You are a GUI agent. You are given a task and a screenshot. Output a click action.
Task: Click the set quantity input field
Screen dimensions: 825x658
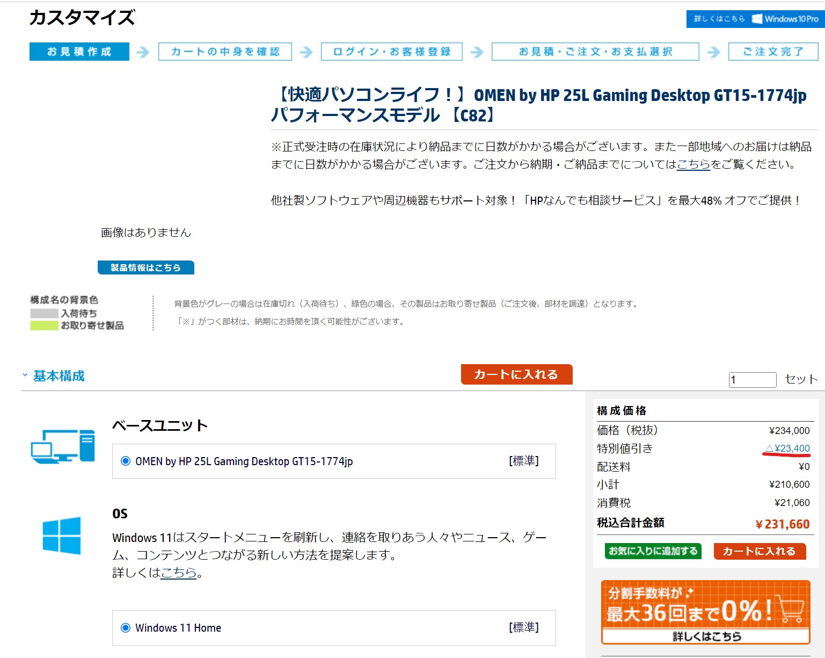(753, 380)
